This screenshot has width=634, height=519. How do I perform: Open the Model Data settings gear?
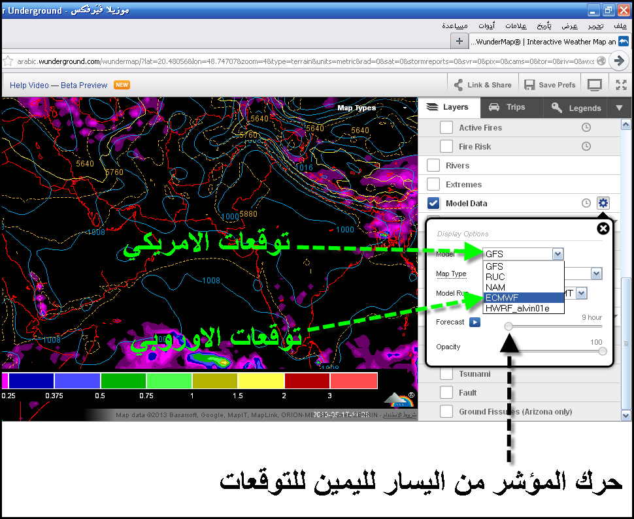pyautogui.click(x=603, y=203)
